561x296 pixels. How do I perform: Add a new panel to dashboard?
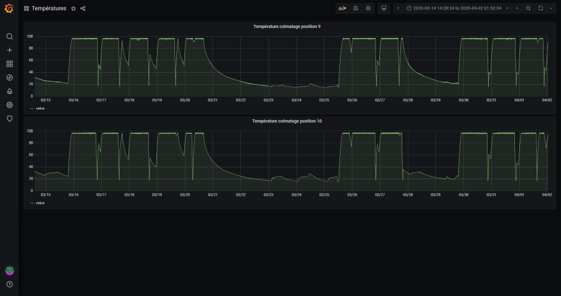point(342,8)
